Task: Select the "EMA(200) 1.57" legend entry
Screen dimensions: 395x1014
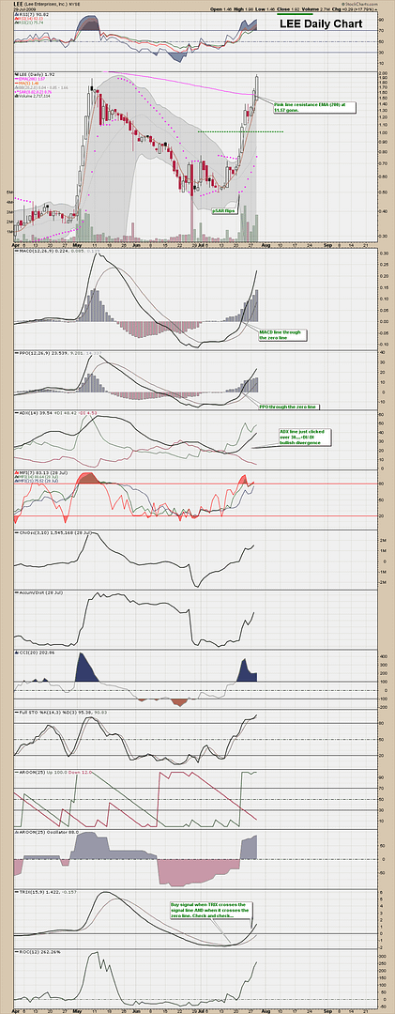Action: point(30,79)
